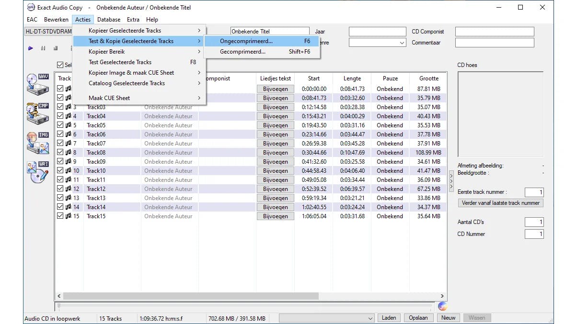Click Verder vanaf laatste track nummer button

(500, 203)
